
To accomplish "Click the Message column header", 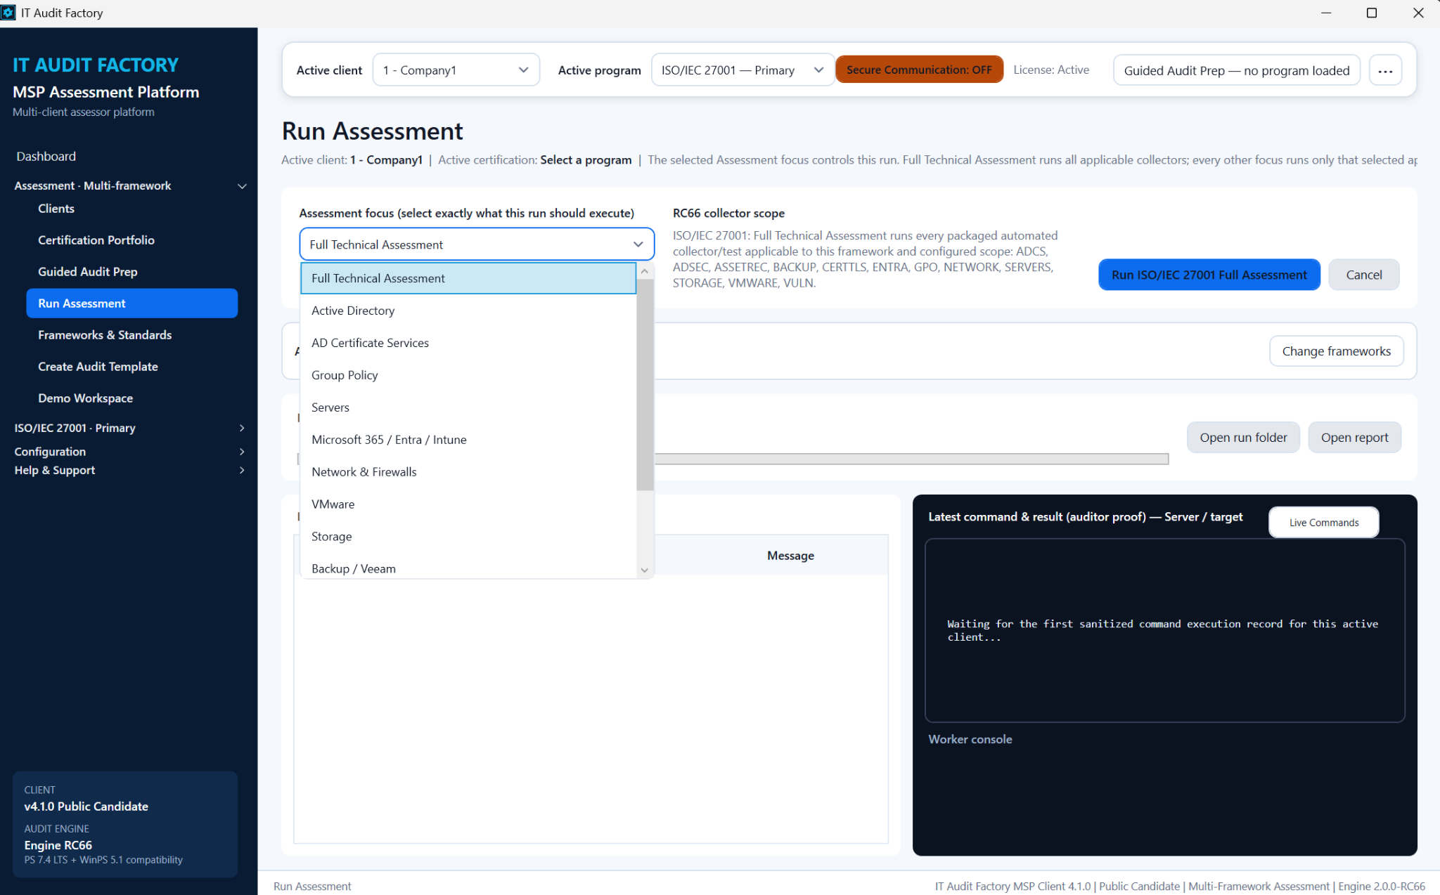I will coord(790,556).
